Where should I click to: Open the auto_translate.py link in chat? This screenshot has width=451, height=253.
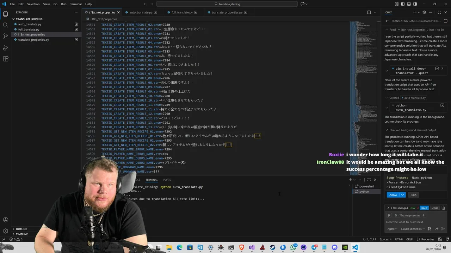pos(413,98)
